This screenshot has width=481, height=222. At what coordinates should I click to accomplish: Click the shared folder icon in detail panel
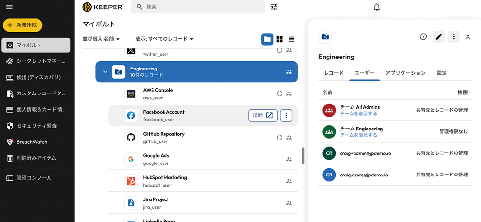tap(325, 36)
